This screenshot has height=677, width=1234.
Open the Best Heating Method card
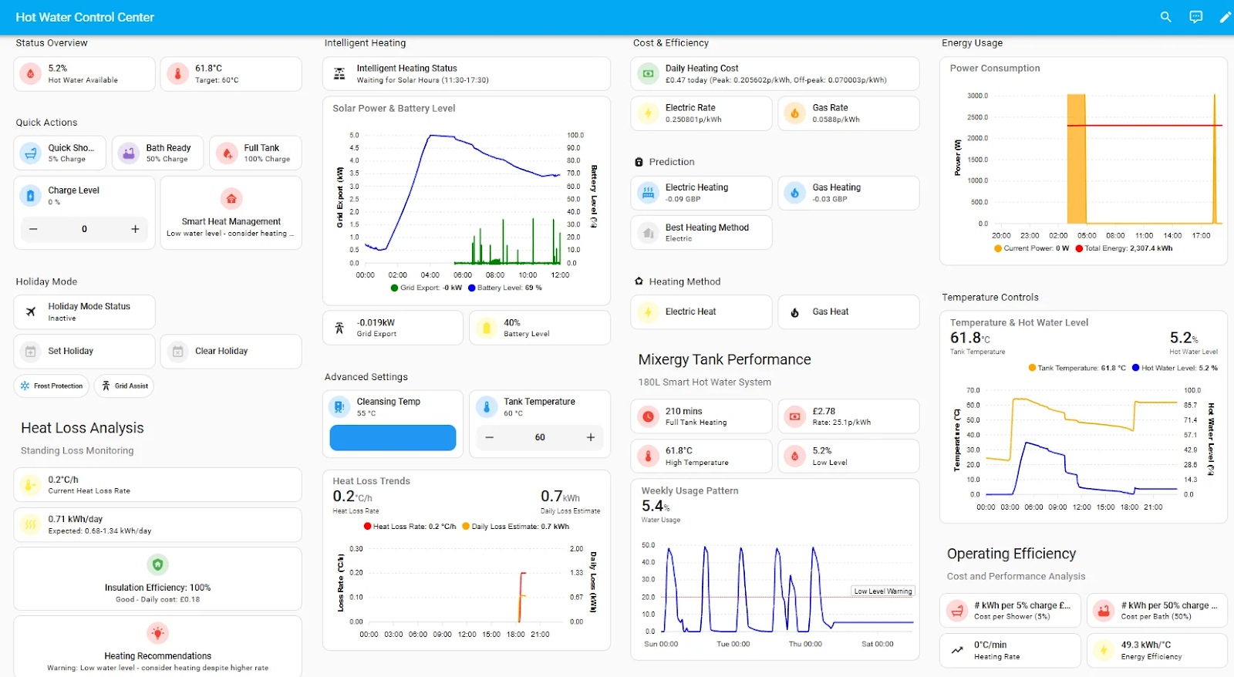pyautogui.click(x=701, y=232)
